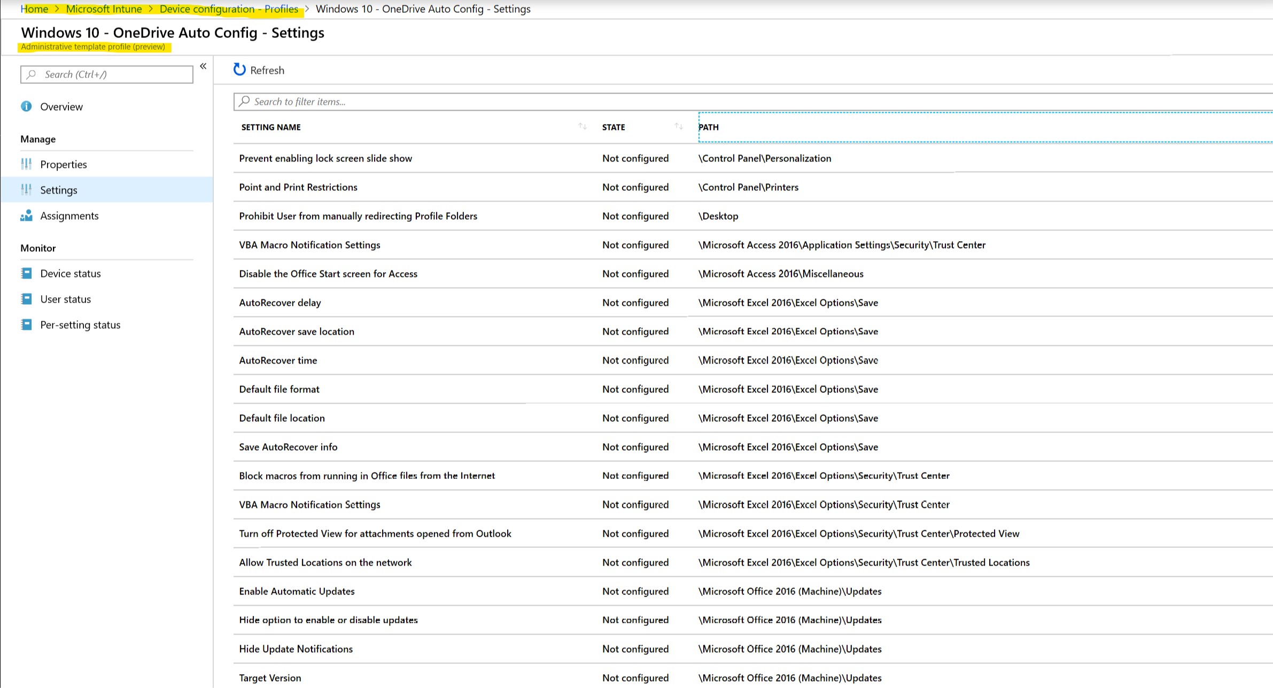The width and height of the screenshot is (1273, 688).
Task: Open Target Version setting
Action: pos(270,678)
